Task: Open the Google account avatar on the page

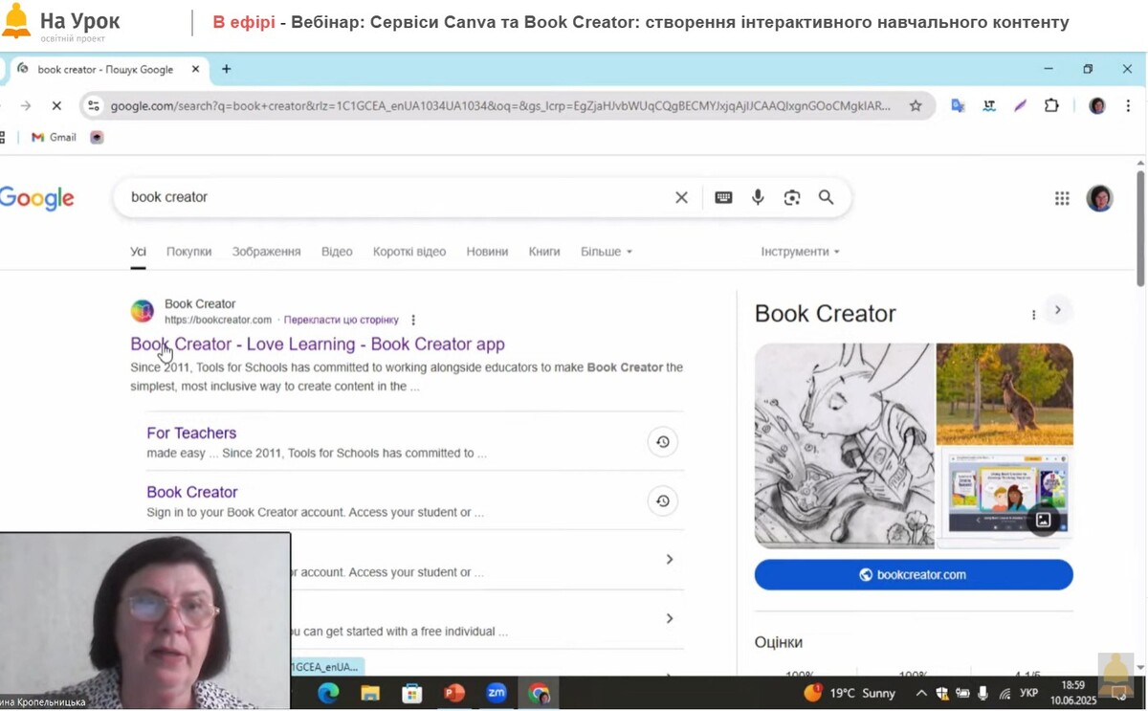Action: click(x=1100, y=198)
